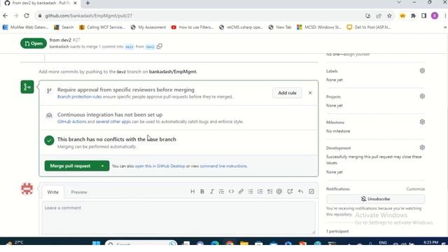
Task: Share this page icon in address bar
Action: [379, 15]
